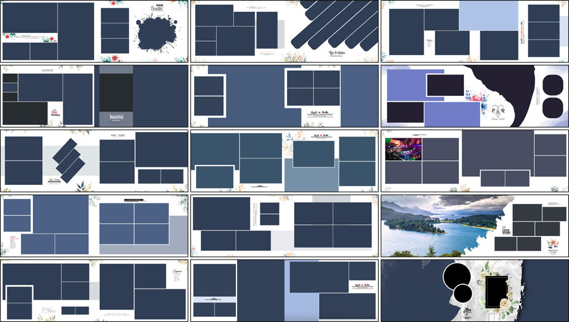The width and height of the screenshot is (569, 322).
Task: Open the diagonal stripes album template
Action: point(284,32)
